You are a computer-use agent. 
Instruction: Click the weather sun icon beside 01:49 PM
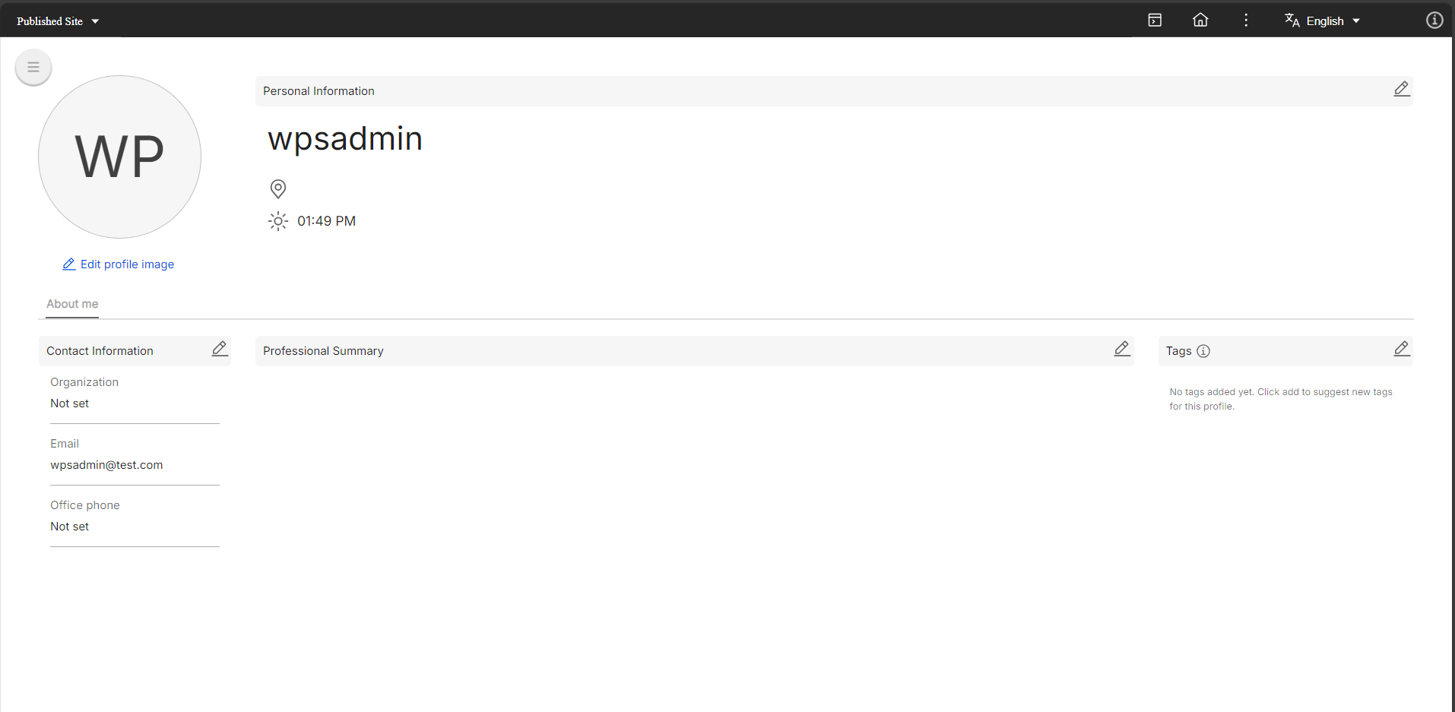coord(277,220)
